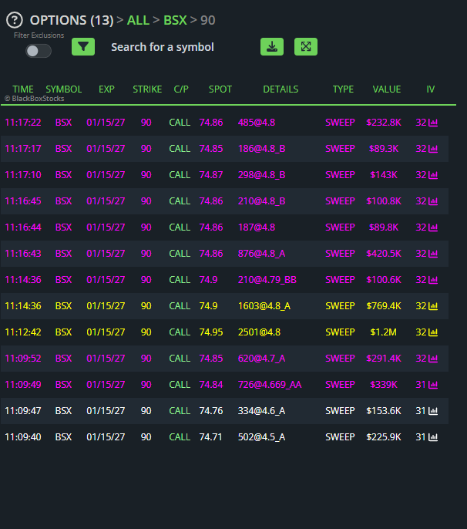The height and width of the screenshot is (529, 467).
Task: Sort by the C/P column header
Action: [181, 89]
